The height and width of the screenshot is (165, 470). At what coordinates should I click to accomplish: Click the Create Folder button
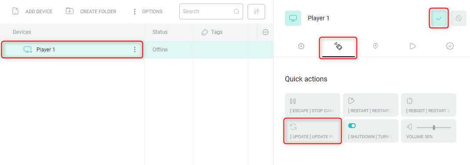(91, 11)
